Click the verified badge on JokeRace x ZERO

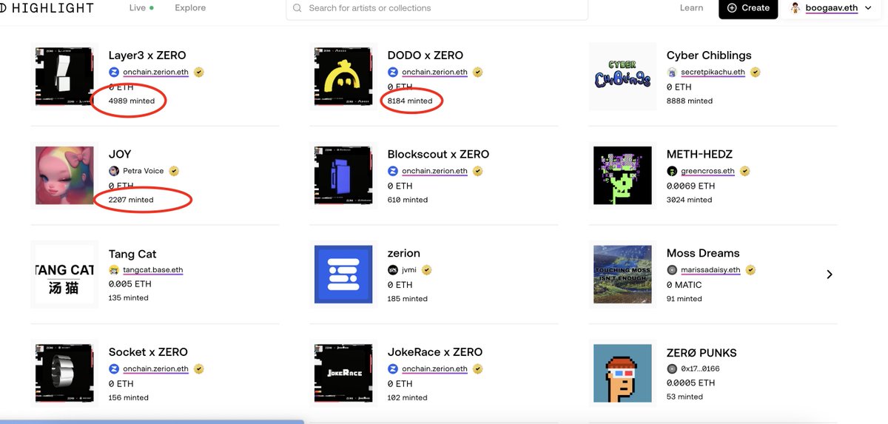pos(478,369)
